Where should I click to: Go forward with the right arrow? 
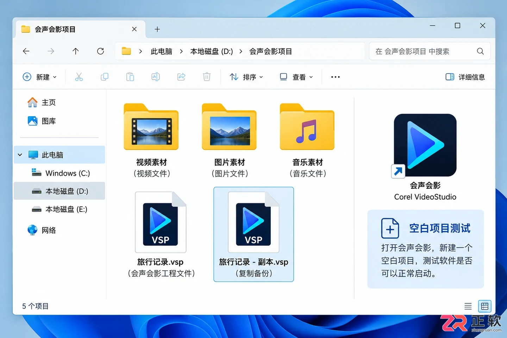tap(51, 51)
